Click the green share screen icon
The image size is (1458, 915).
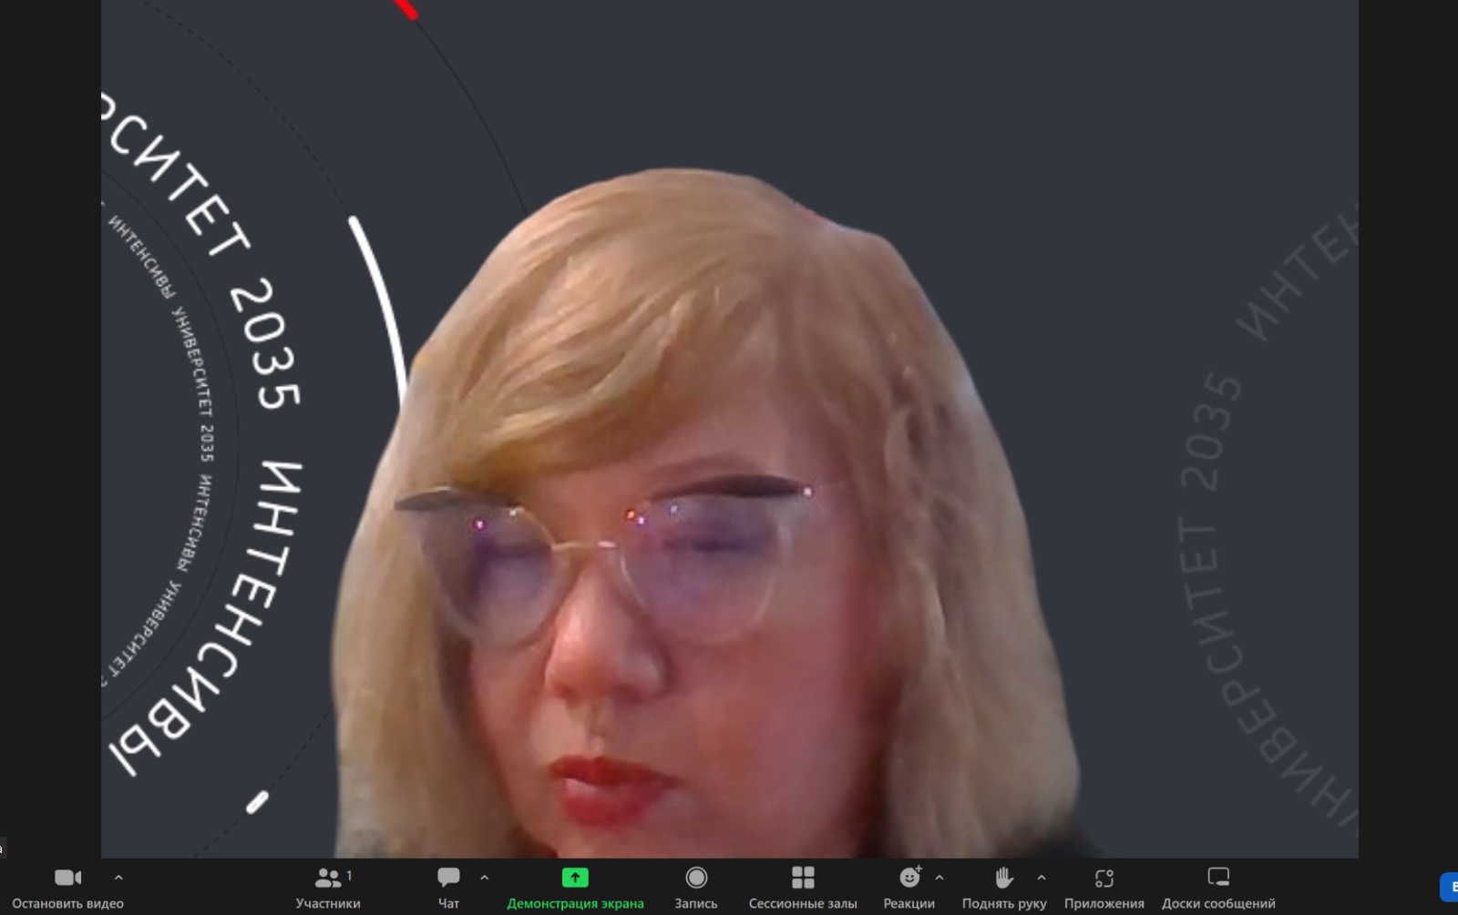coord(575,878)
